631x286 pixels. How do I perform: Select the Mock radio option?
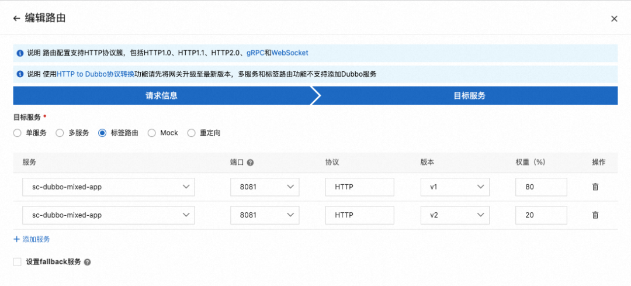(x=152, y=133)
